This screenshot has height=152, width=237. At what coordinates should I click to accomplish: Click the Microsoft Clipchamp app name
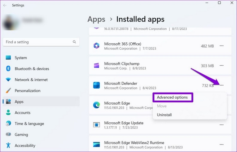[x=122, y=64]
